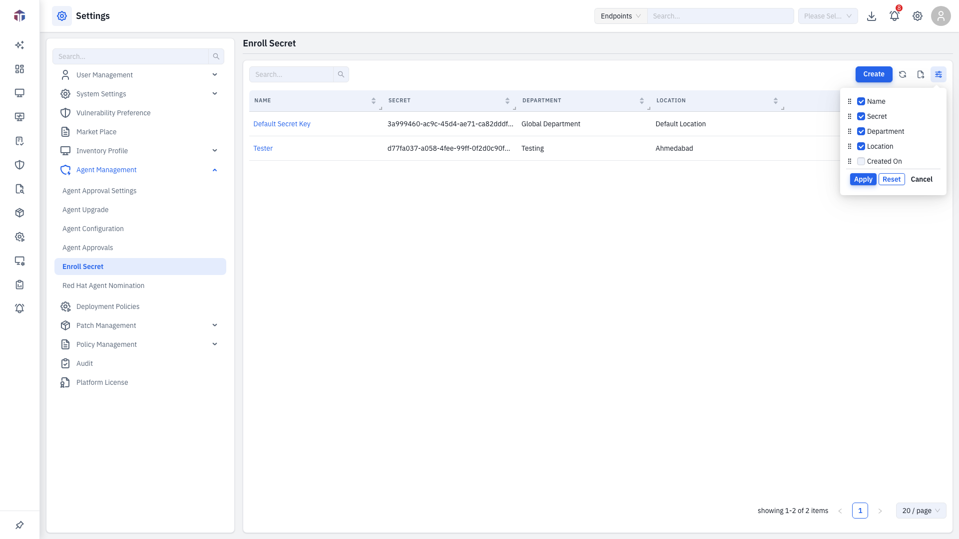Viewport: 959px width, 539px height.
Task: Click the settings gear in top bar
Action: point(918,16)
